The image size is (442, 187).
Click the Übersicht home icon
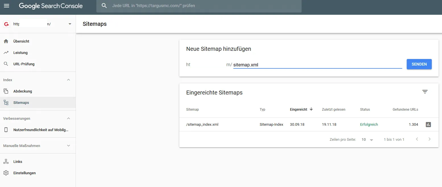click(6, 41)
